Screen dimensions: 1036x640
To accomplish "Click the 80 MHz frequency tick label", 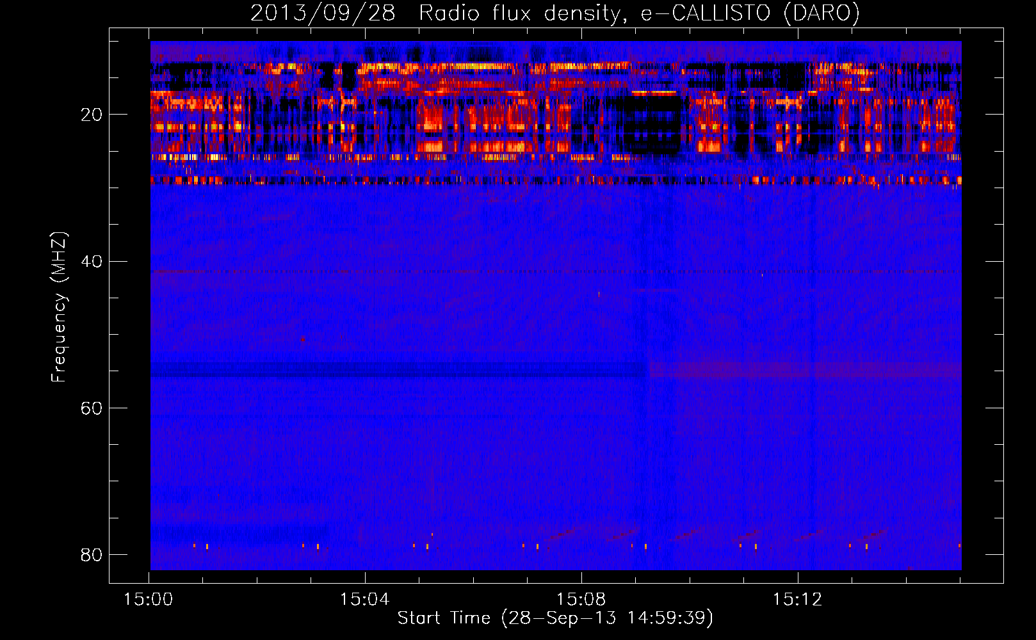I will point(92,554).
